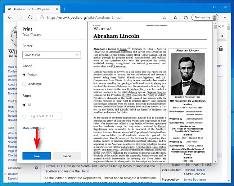Select the custom page range radio button

point(24,116)
